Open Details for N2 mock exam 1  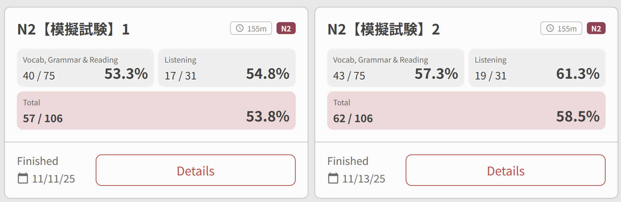click(195, 170)
